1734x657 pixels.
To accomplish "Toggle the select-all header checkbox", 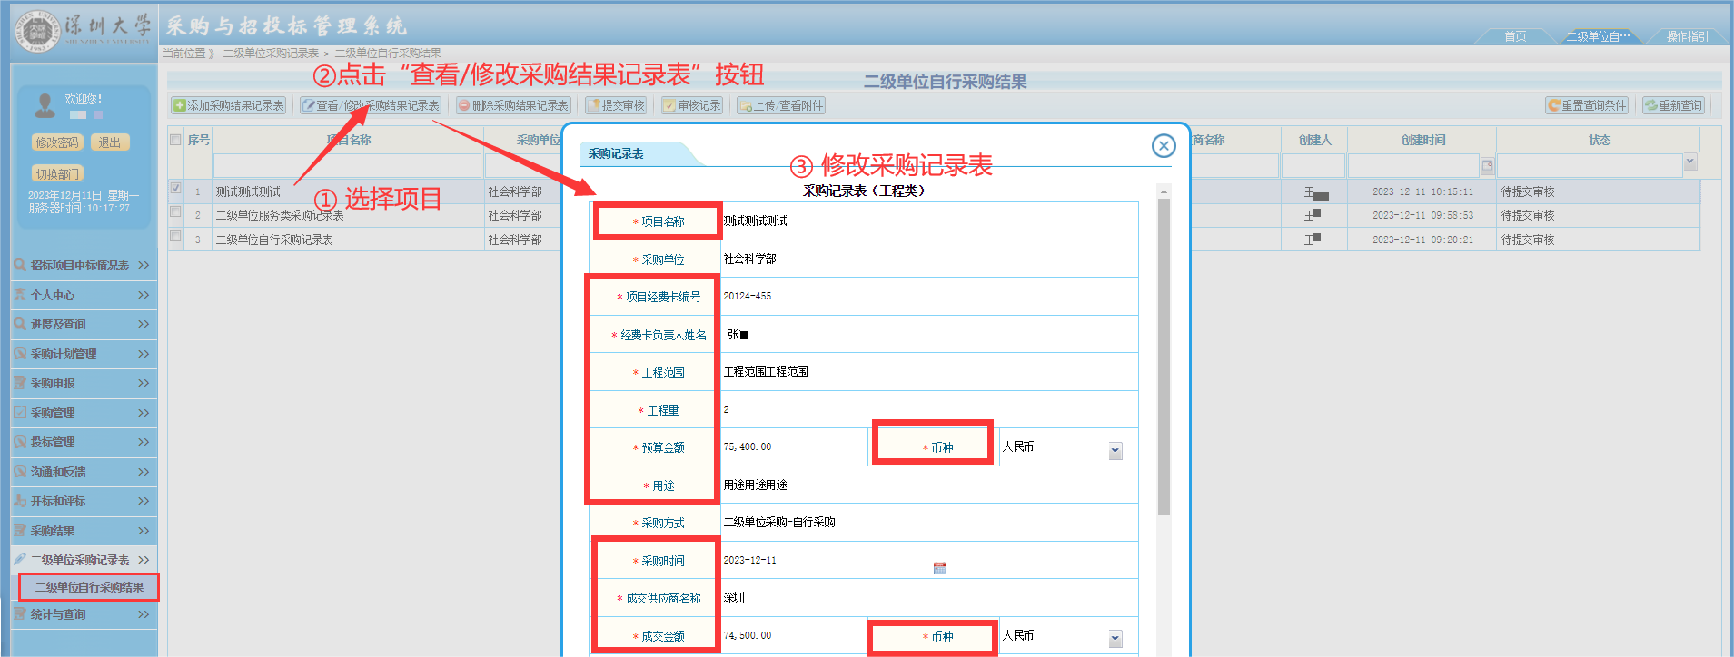I will point(175,140).
